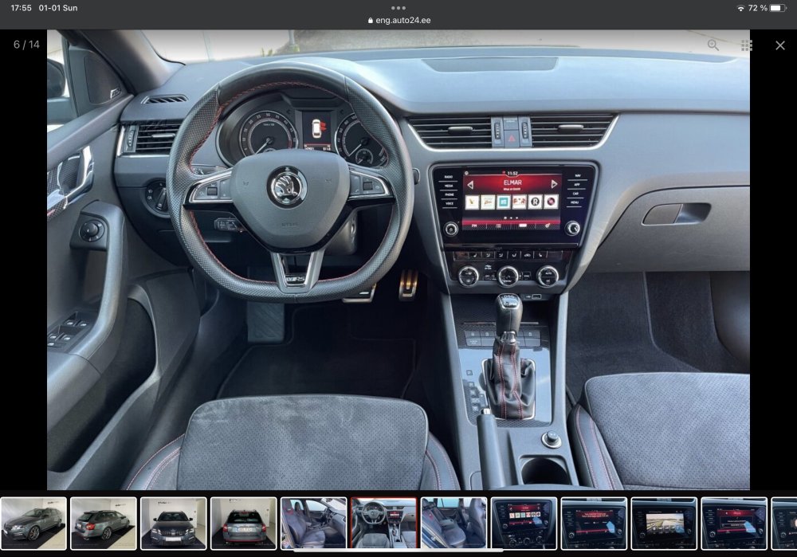Select seventh thumbnail of rear seats
The width and height of the screenshot is (797, 557).
[454, 524]
